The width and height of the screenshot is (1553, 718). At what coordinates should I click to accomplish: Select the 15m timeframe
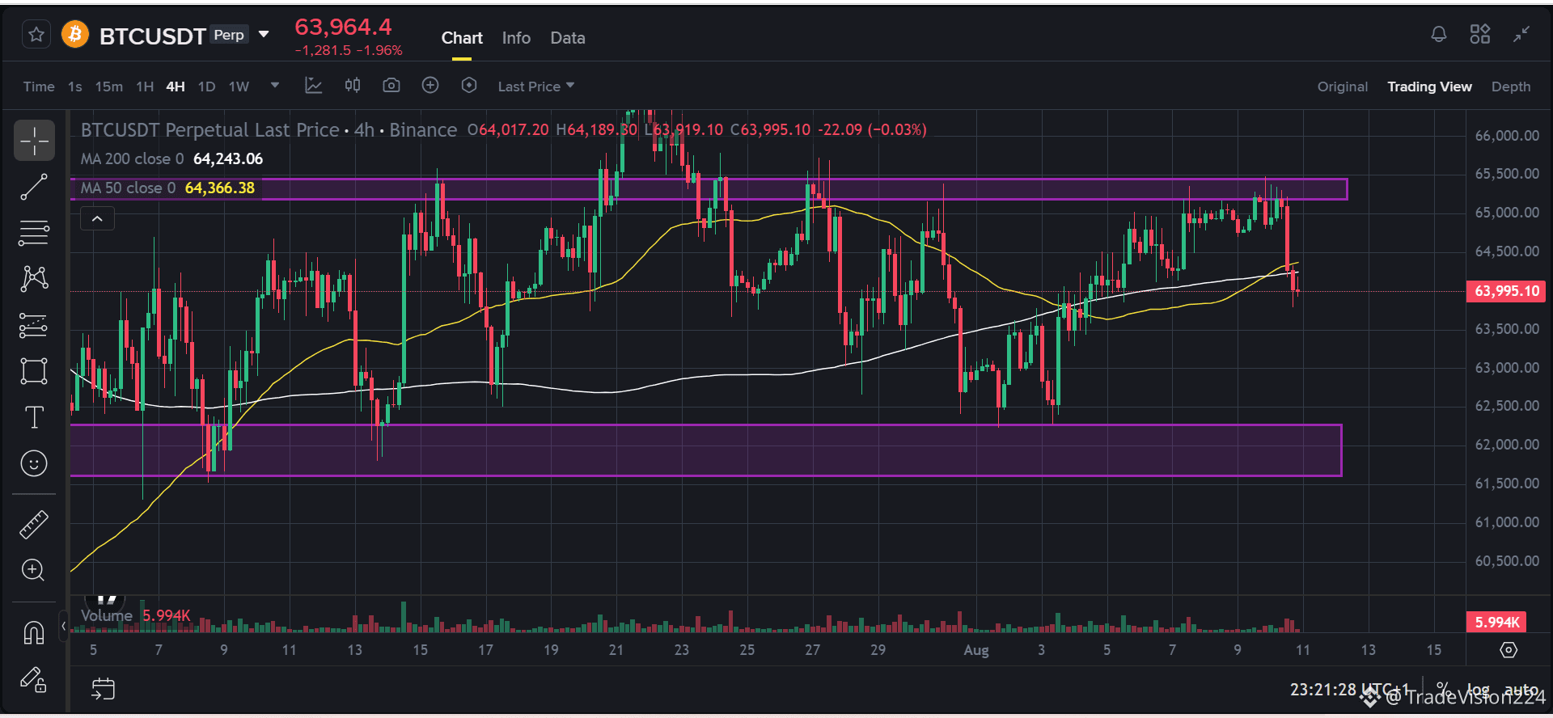point(109,87)
